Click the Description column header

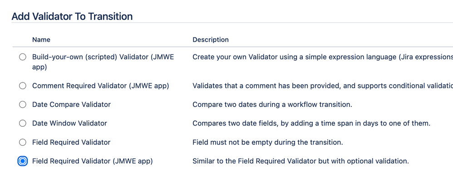[x=211, y=39]
